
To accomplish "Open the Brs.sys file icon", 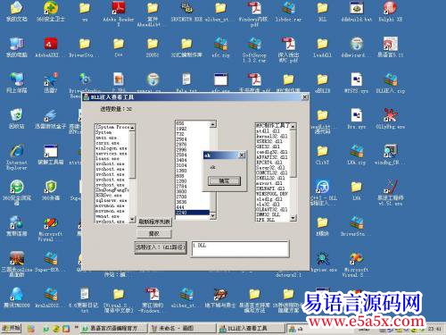I will [x=356, y=119].
